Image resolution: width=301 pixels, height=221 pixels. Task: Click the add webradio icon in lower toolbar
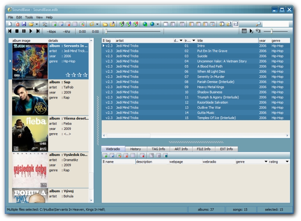pos(105,155)
